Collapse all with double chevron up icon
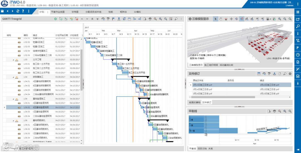This screenshot has height=153, width=301. [x=92, y=19]
